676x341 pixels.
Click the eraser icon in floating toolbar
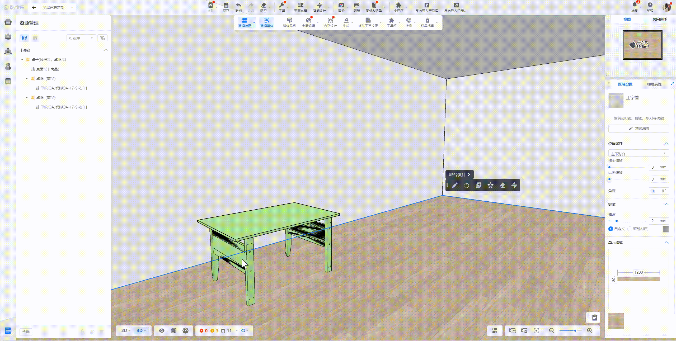(x=502, y=185)
